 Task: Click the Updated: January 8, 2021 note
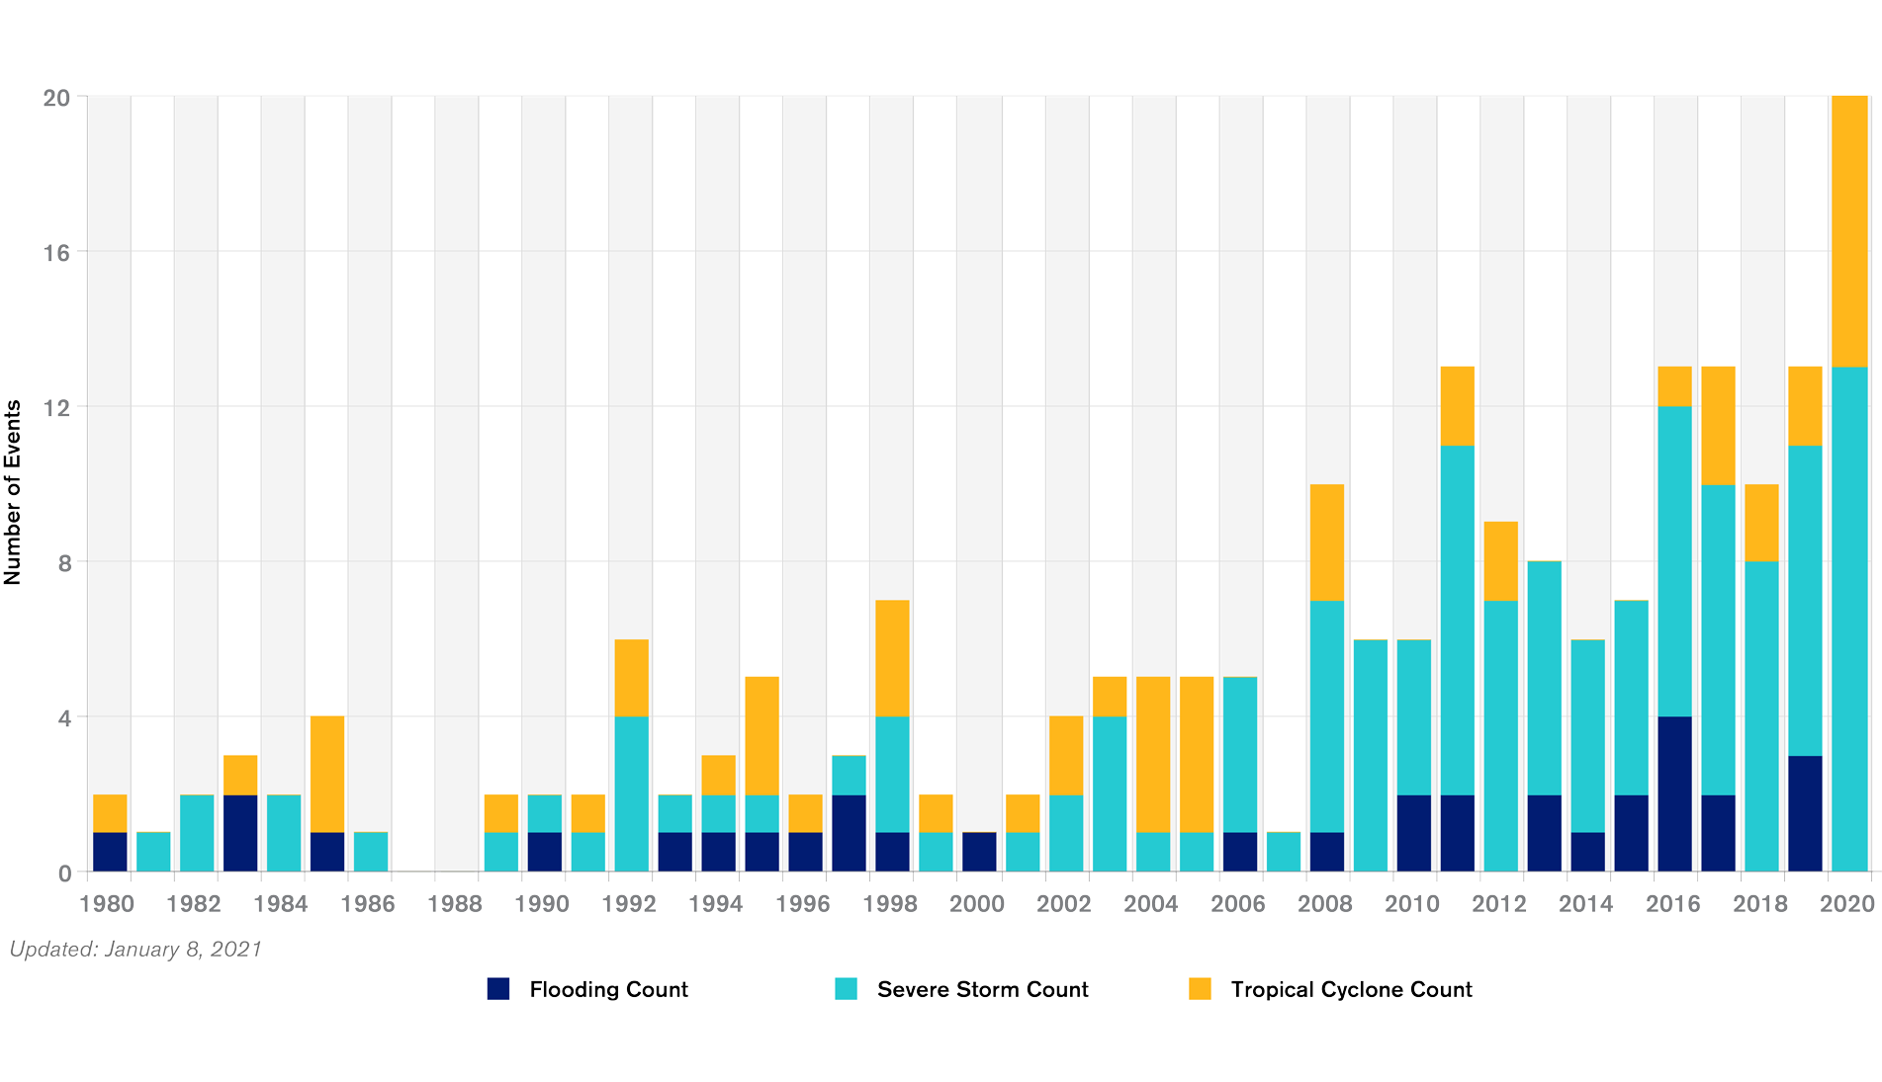135,949
